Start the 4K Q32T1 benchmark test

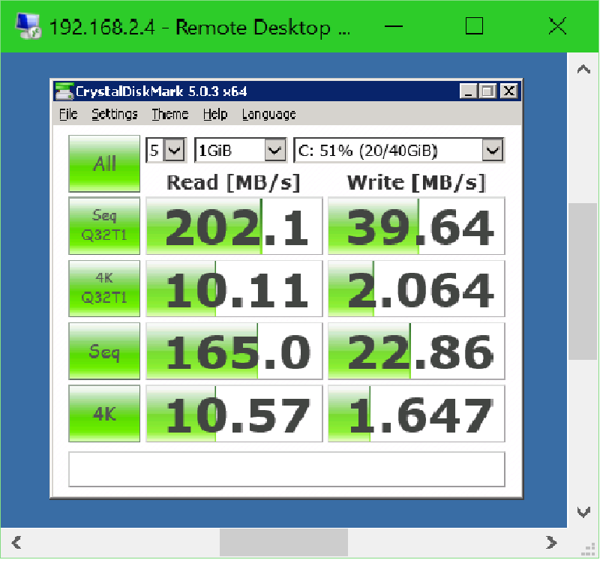104,289
